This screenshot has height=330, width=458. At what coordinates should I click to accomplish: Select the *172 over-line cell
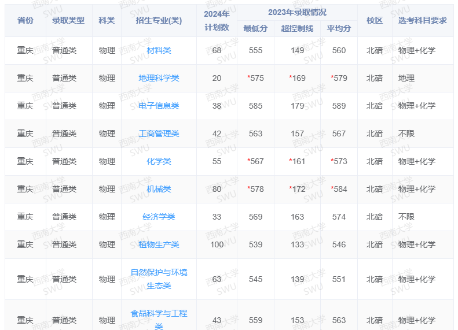(297, 189)
